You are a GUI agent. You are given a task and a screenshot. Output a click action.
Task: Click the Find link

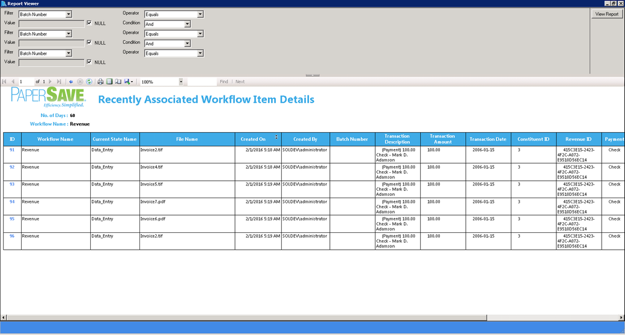click(x=224, y=82)
